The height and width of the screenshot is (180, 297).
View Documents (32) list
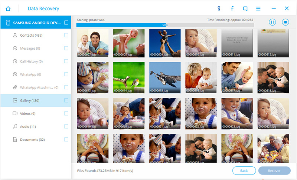click(x=32, y=140)
